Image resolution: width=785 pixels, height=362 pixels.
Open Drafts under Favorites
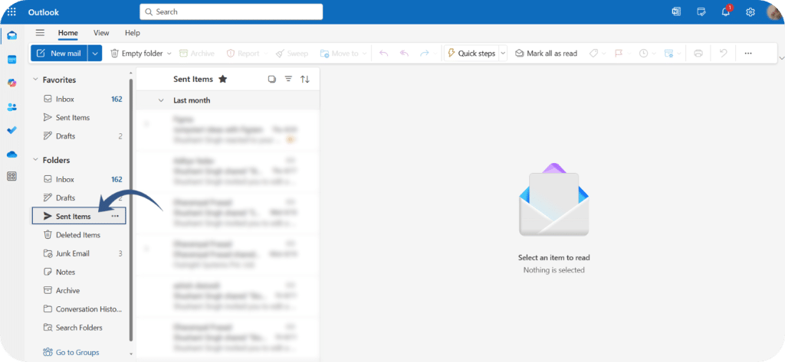(78, 136)
